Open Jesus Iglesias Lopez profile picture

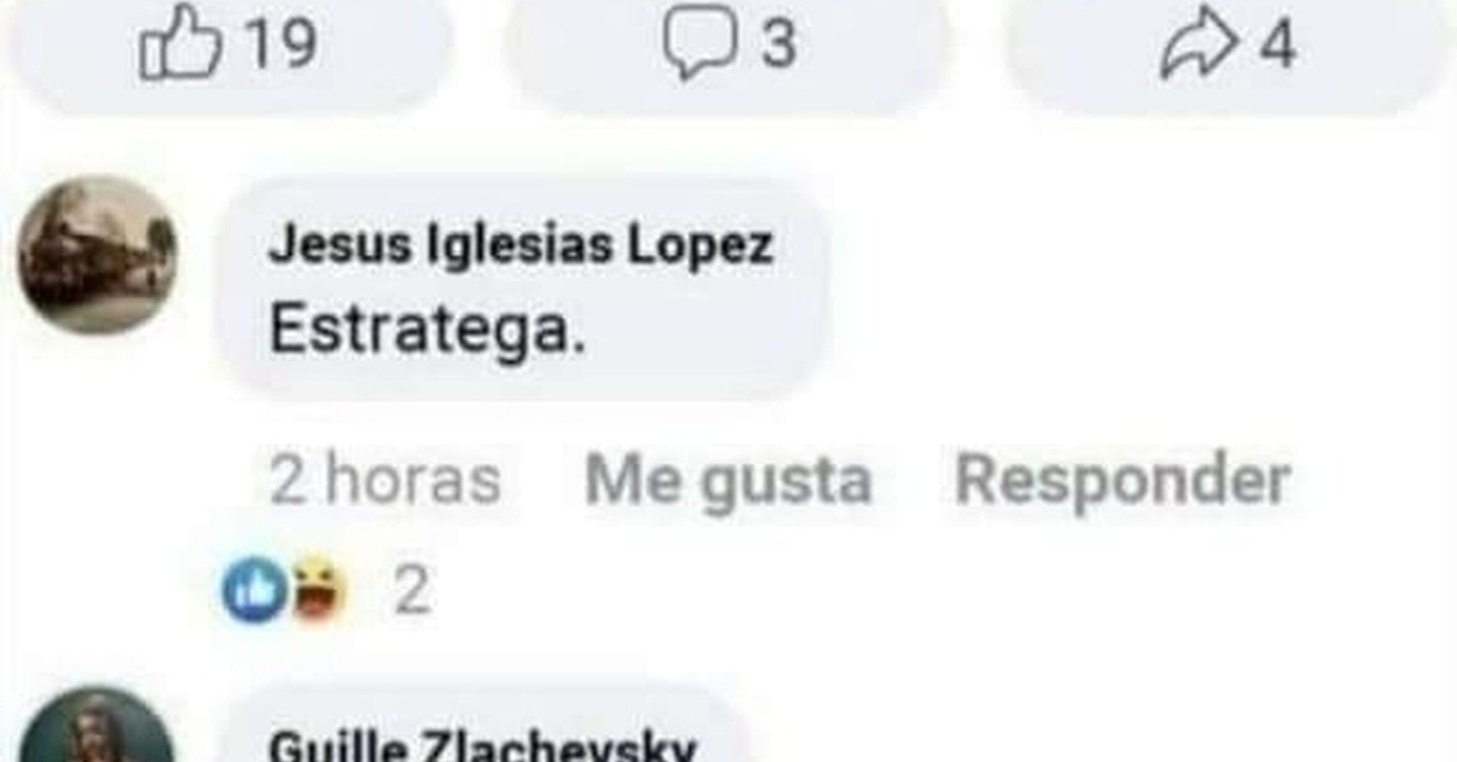(x=97, y=256)
